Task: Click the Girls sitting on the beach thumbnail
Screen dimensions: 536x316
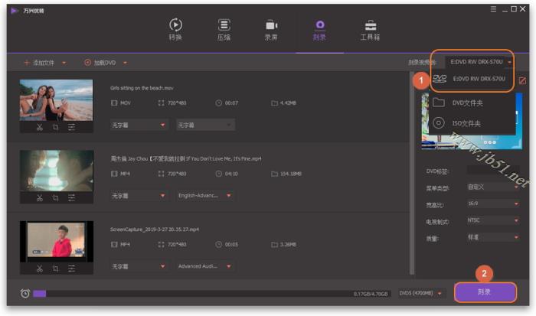Action: (57, 100)
